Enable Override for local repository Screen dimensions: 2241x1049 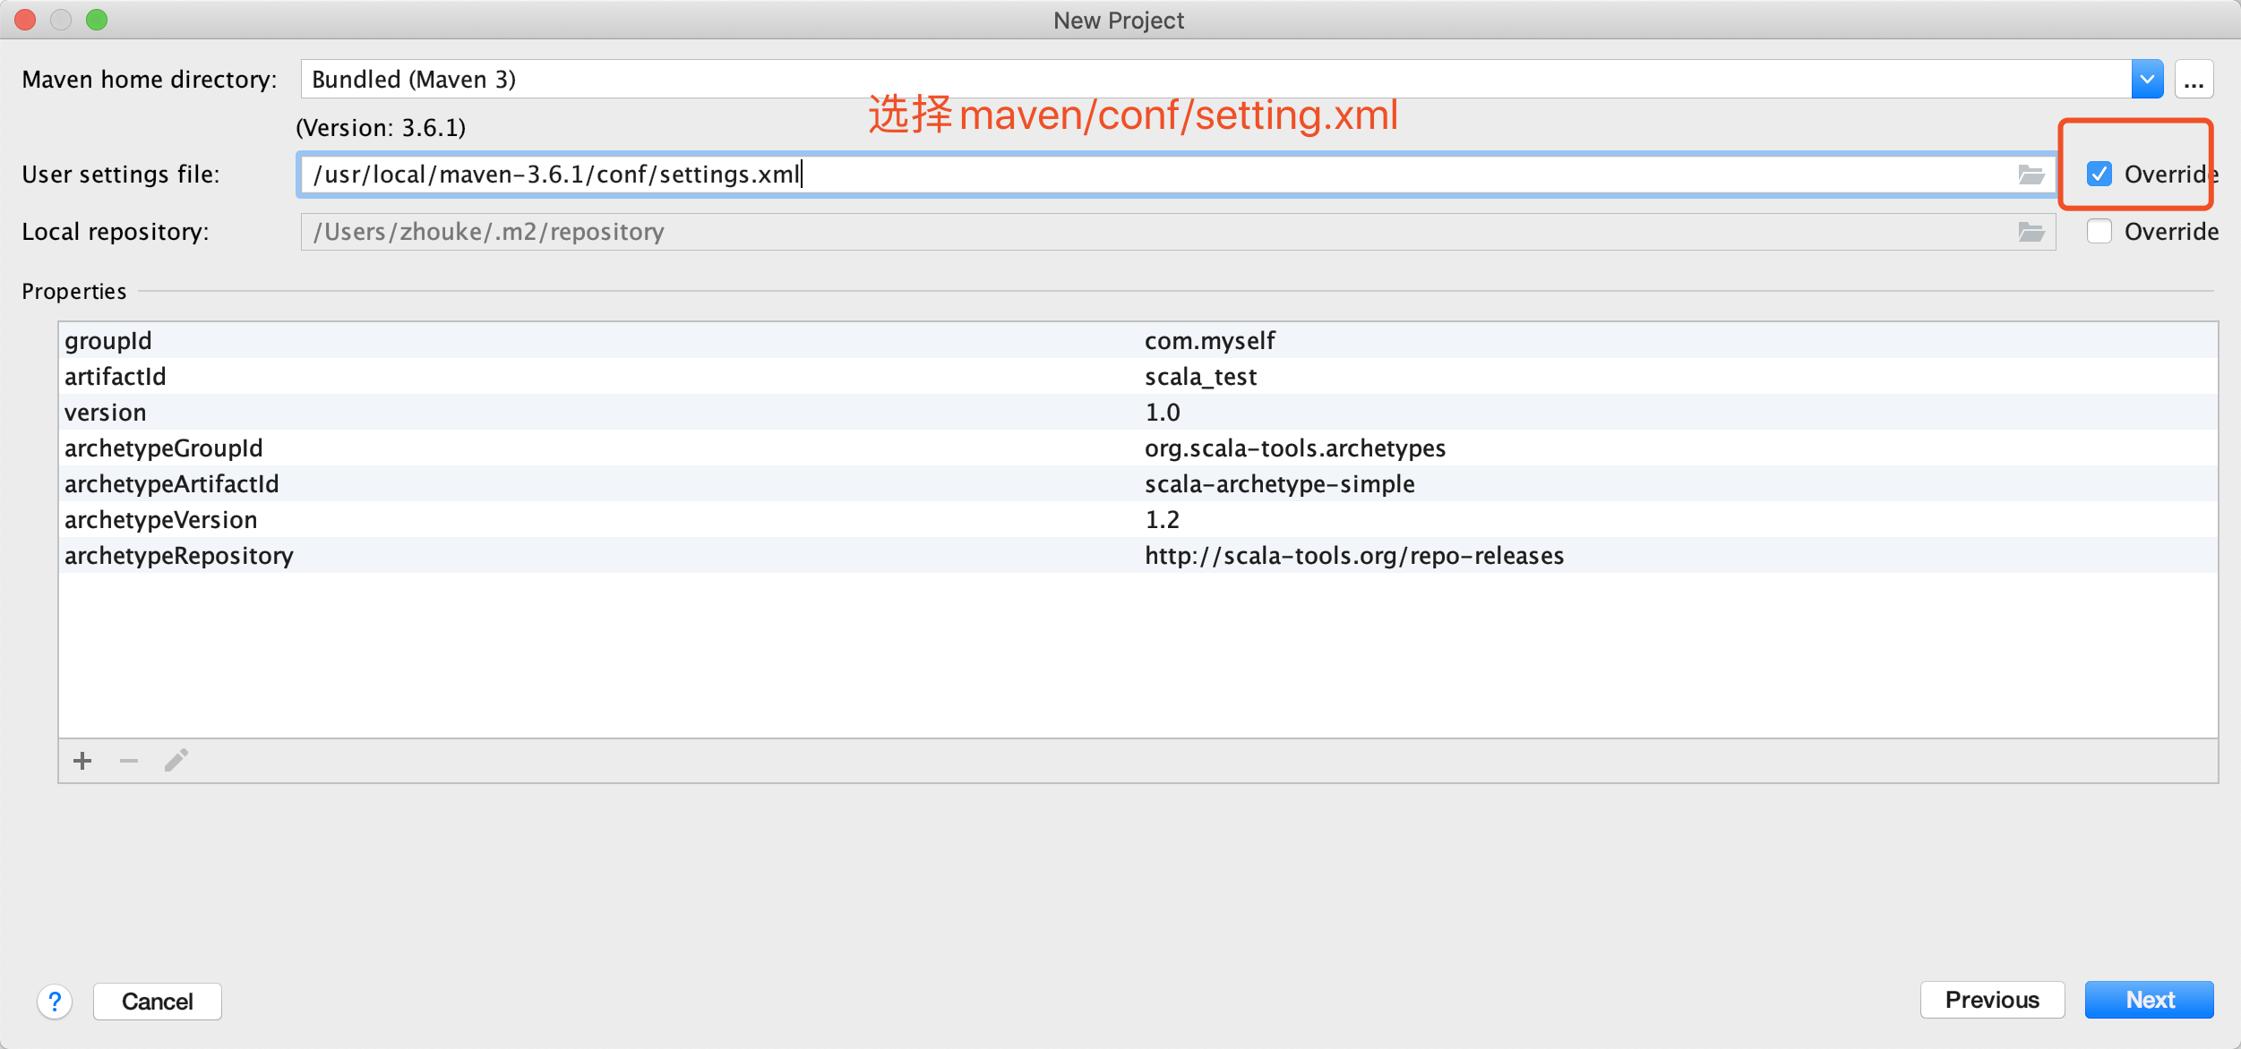2099,232
